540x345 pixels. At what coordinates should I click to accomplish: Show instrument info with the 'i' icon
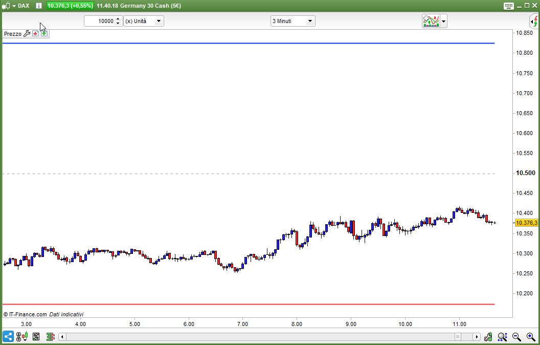[x=39, y=6]
